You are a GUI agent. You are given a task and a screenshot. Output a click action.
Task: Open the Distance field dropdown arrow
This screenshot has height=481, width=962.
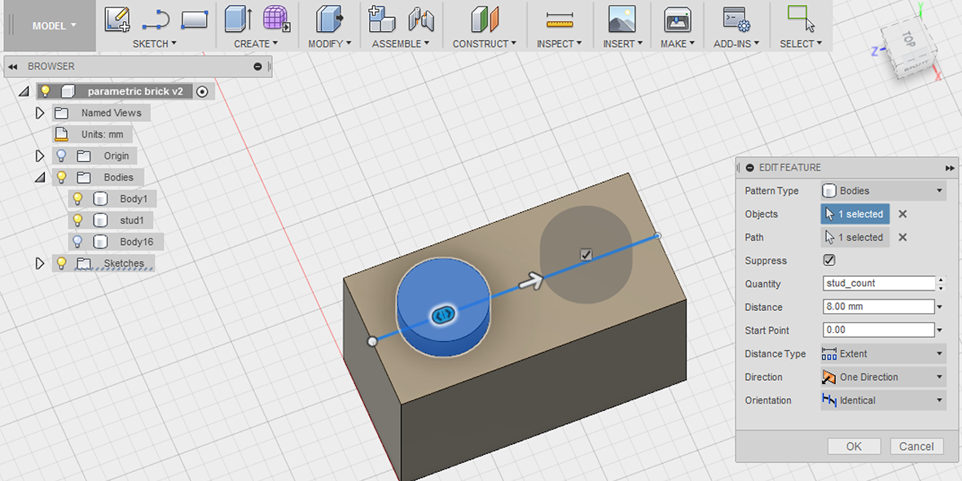coord(940,307)
